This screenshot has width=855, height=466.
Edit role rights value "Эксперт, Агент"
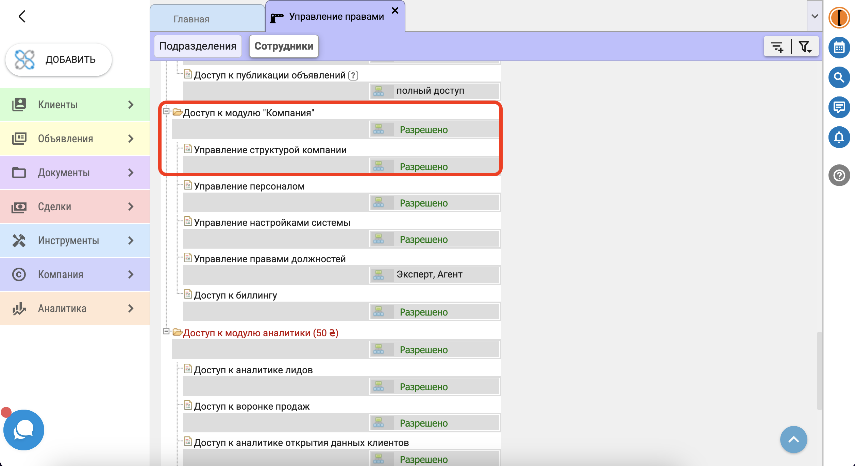click(430, 274)
